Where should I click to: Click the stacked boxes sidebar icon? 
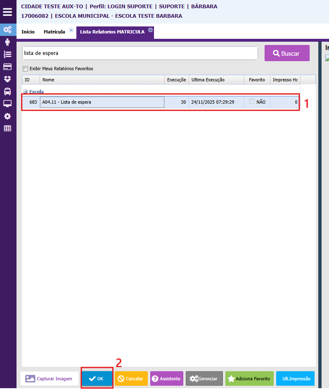[7, 79]
